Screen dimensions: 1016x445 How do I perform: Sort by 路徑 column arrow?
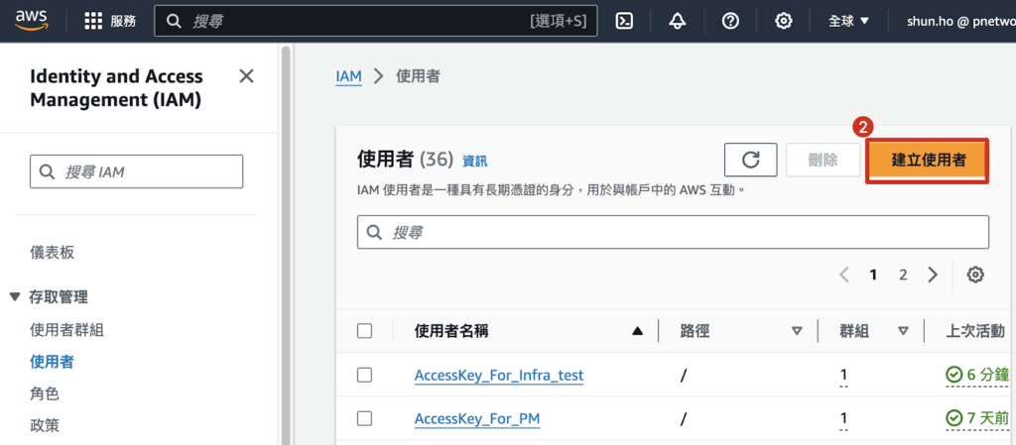pyautogui.click(x=796, y=331)
